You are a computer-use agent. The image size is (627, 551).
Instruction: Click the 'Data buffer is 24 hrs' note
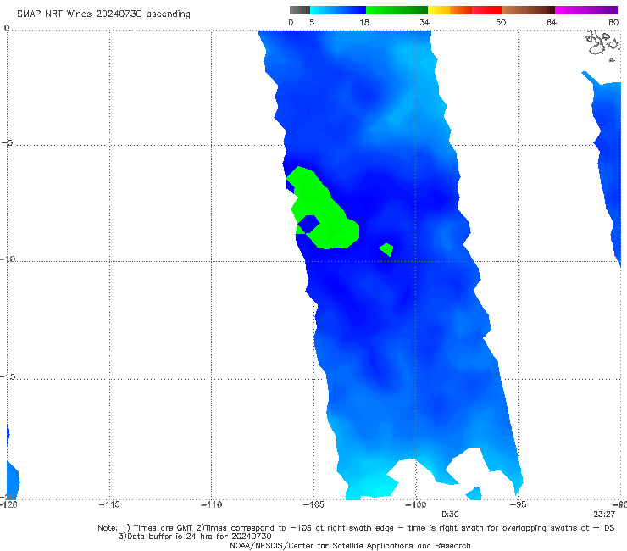(195, 537)
